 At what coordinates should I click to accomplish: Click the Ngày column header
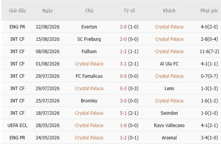47,11
